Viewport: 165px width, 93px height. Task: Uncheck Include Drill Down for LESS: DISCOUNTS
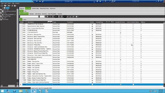click(x=120, y=33)
